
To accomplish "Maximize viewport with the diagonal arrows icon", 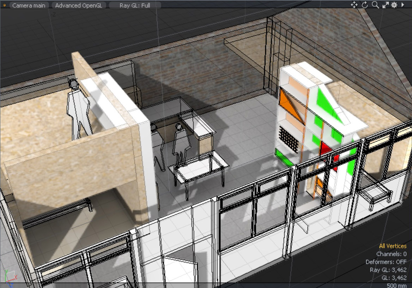I will tap(385, 5).
